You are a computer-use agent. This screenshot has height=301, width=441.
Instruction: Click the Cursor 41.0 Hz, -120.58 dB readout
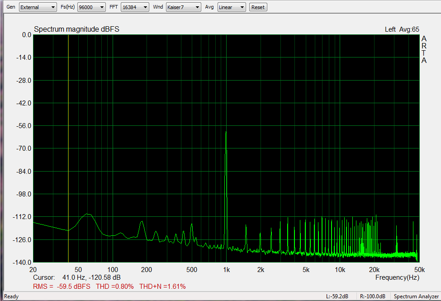point(77,277)
